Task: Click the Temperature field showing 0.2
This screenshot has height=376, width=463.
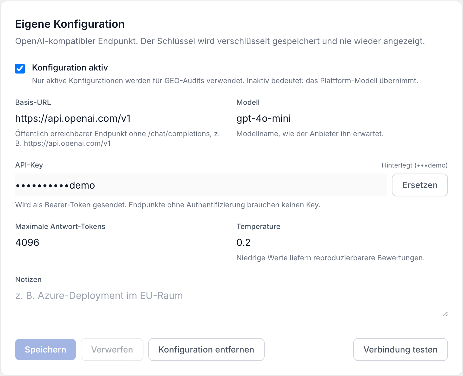Action: tap(342, 243)
